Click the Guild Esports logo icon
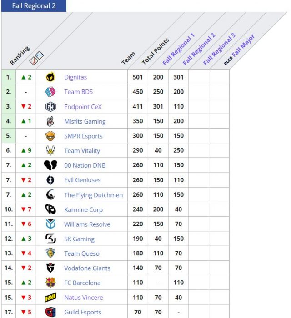291x318 pixels. coord(50,312)
